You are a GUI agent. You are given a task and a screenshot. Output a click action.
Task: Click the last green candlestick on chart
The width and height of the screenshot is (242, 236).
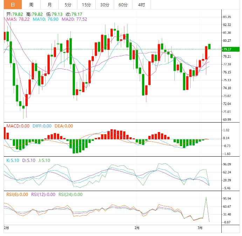point(209,47)
